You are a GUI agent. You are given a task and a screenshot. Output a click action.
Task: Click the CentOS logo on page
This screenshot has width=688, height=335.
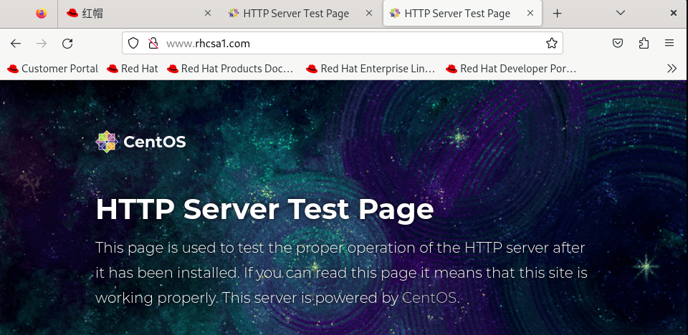141,142
